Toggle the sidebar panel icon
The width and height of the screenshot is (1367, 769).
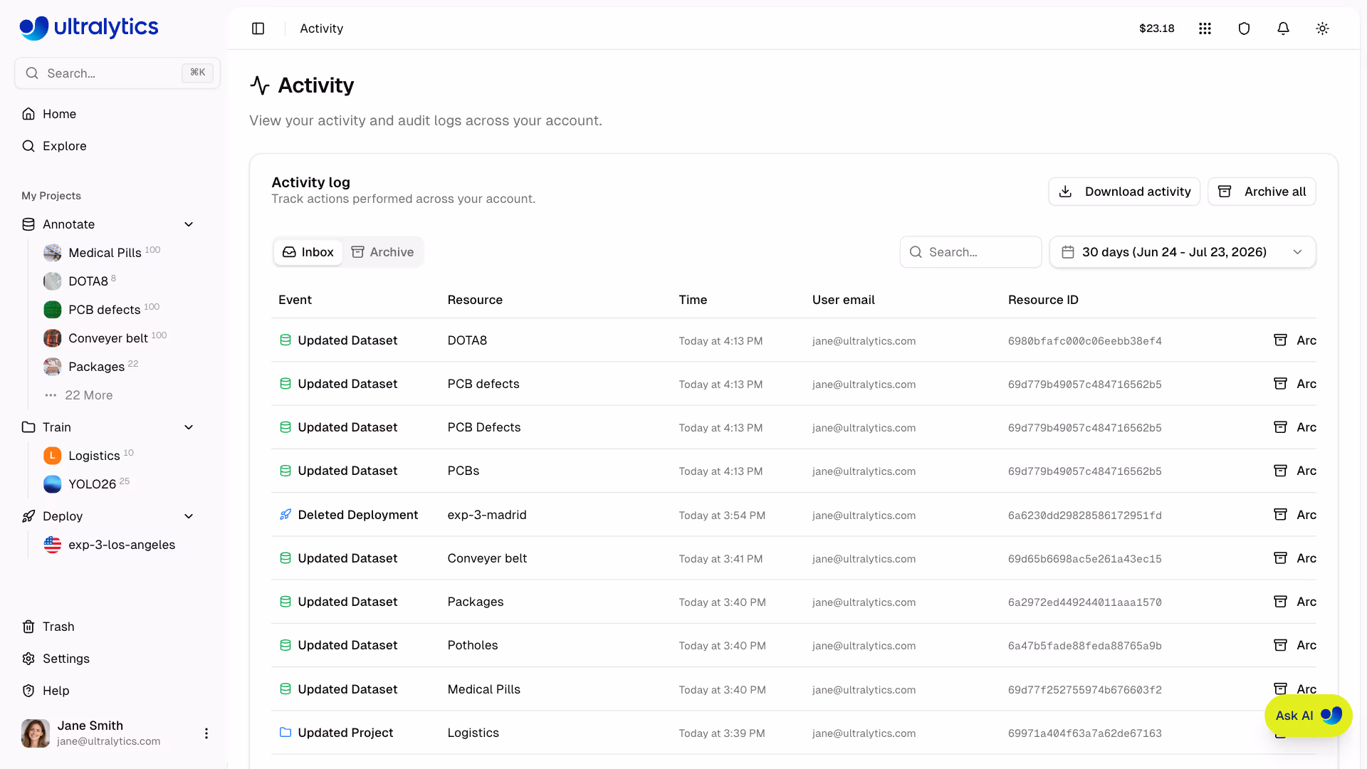(x=258, y=28)
